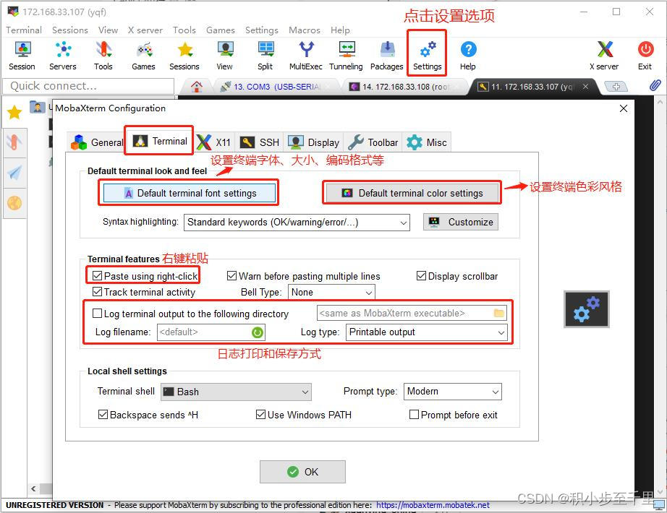
Task: Open the Terminal menu in menu bar
Action: [24, 30]
